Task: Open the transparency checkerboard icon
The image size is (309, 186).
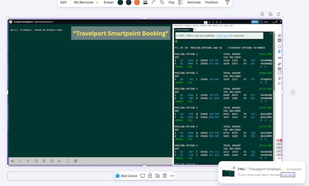Action: pyautogui.click(x=180, y=2)
